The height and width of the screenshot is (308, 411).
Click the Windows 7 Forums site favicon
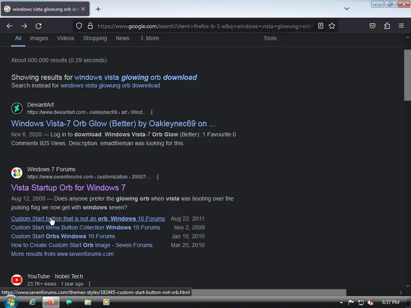coord(17,173)
